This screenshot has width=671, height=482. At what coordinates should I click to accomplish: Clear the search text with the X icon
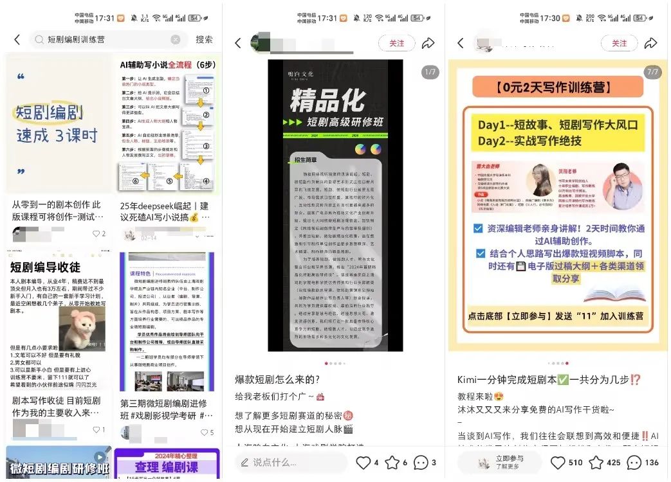(176, 40)
